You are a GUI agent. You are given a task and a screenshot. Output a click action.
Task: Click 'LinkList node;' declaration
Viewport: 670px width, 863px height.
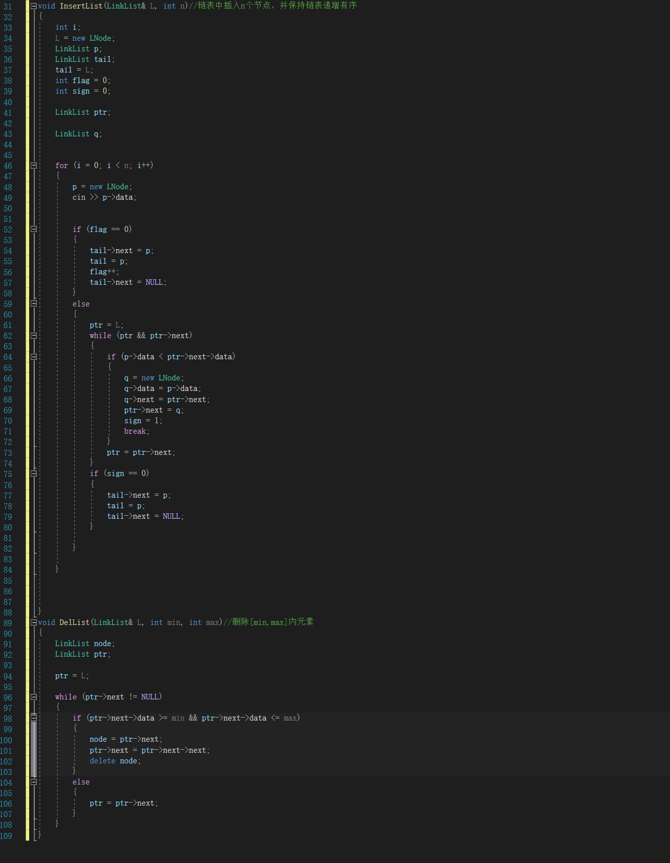pyautogui.click(x=85, y=644)
